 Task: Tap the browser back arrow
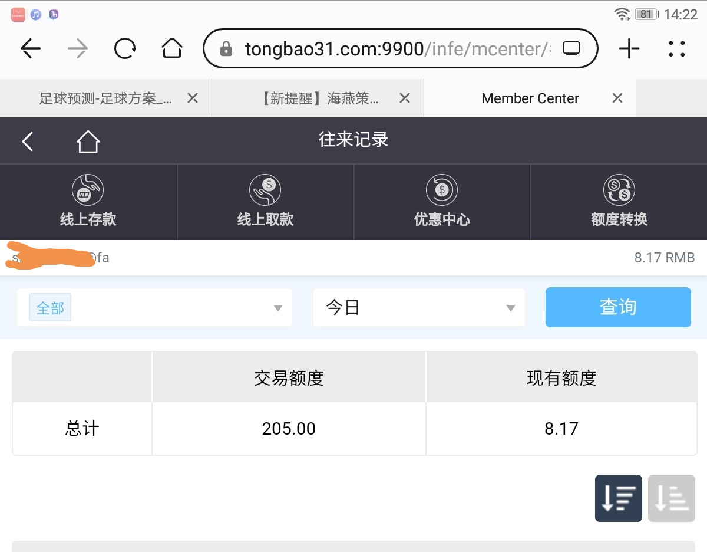tap(31, 49)
